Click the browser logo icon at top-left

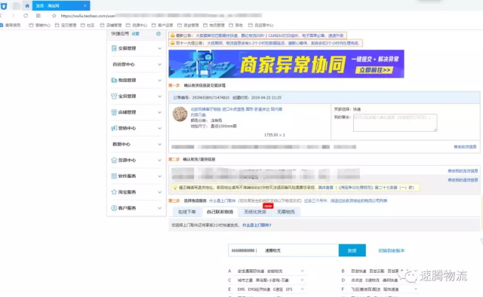click(4, 5)
